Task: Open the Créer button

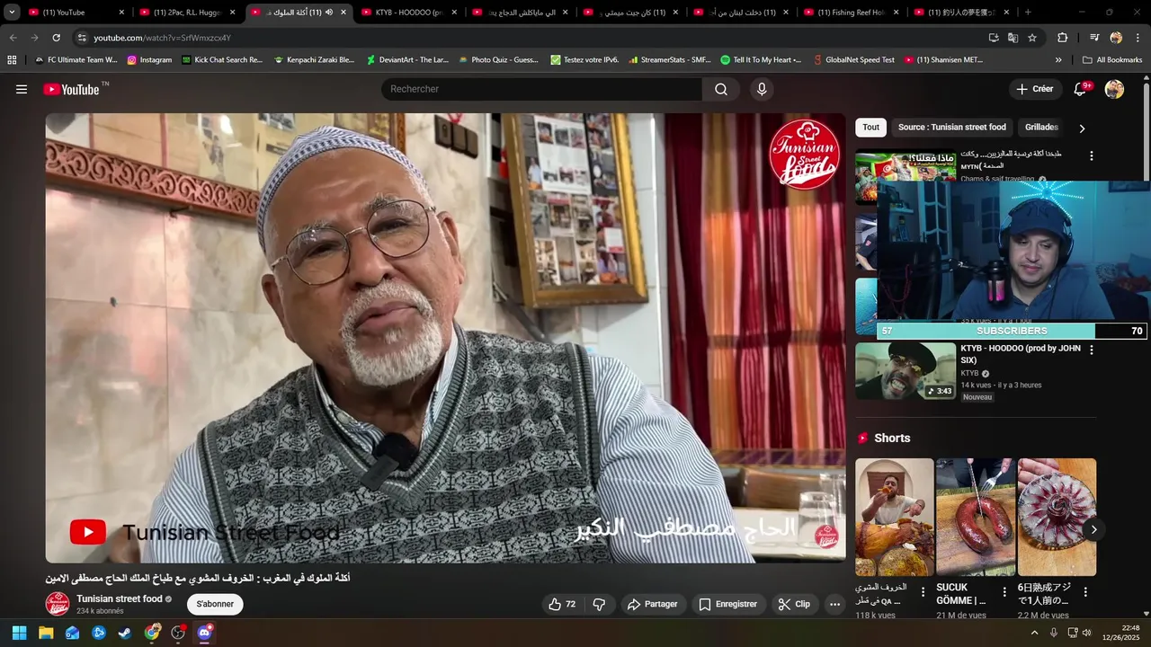Action: click(1034, 89)
